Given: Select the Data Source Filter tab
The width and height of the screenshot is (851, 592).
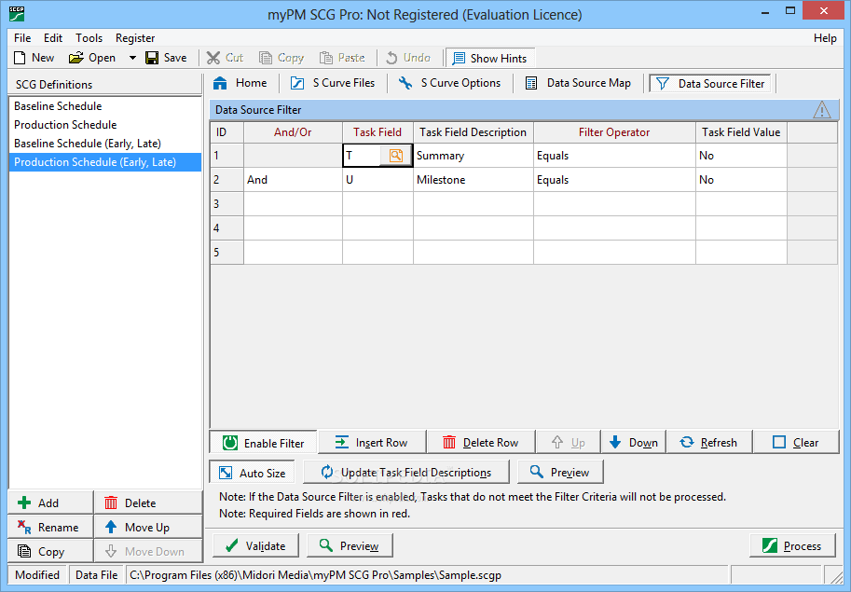Looking at the screenshot, I should tap(710, 84).
